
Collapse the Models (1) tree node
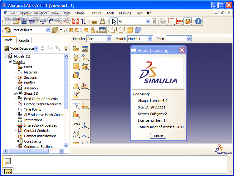tap(5, 56)
